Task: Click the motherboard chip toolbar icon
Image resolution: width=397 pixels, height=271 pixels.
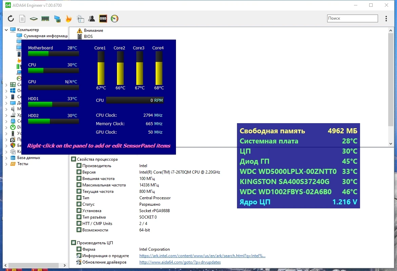Action: point(34,18)
